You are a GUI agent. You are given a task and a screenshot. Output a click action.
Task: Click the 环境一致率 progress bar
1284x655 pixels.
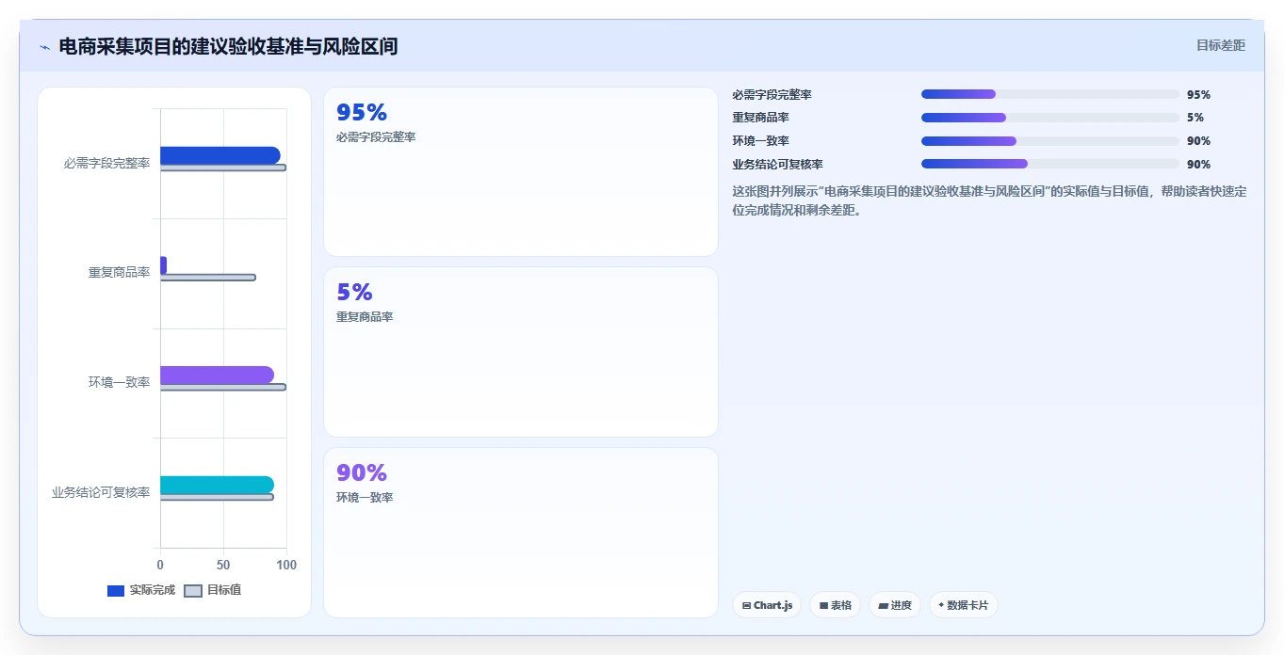click(x=1050, y=141)
